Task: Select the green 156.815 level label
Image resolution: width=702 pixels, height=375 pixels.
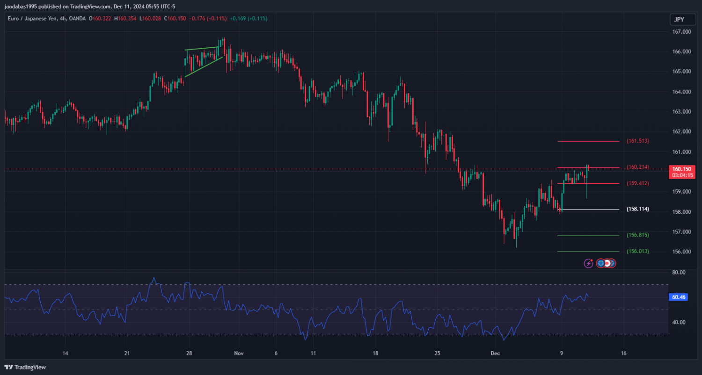Action: (x=637, y=235)
